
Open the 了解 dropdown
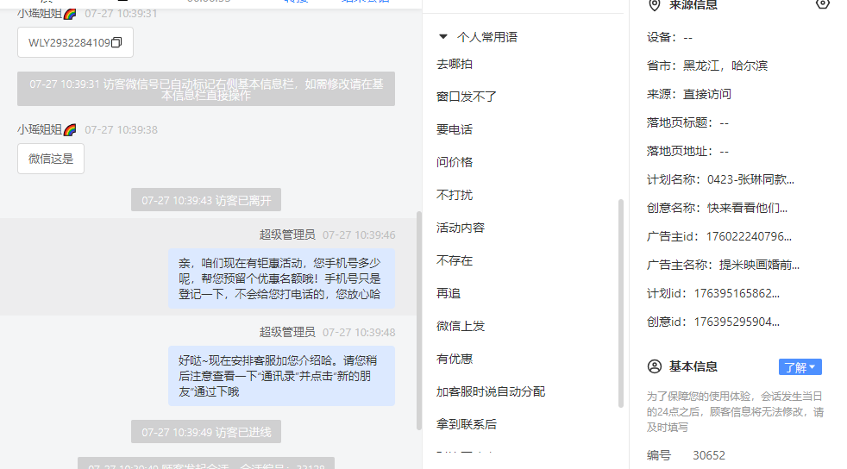[800, 367]
